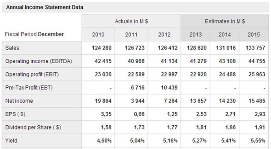271x149 pixels.
Task: Select the Pre-Tax Profit (EBT) row label
Action: (29, 88)
